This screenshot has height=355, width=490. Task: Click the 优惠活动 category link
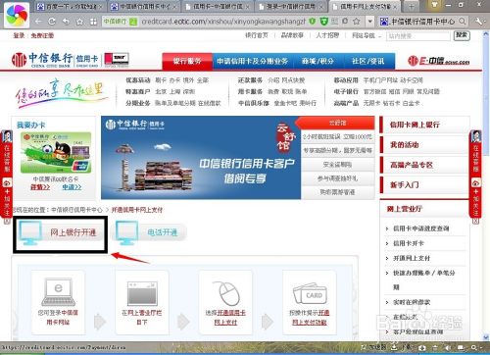pos(138,80)
